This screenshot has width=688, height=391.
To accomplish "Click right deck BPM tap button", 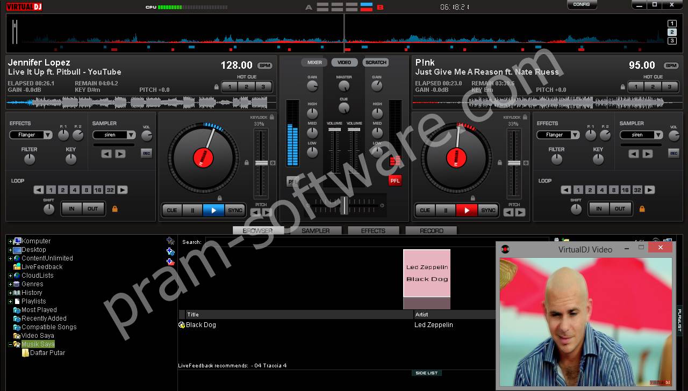I will [671, 66].
